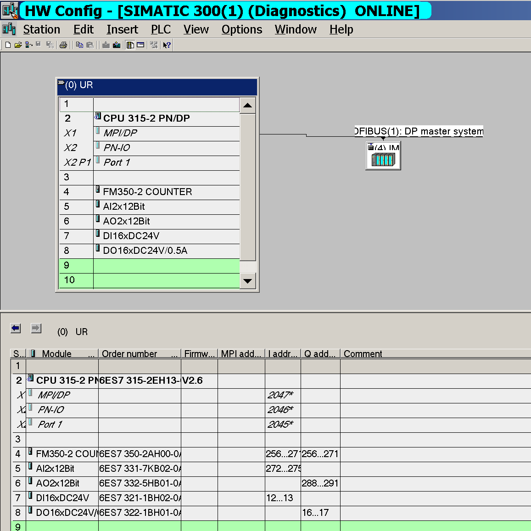
Task: Open the Edit menu
Action: (x=84, y=29)
